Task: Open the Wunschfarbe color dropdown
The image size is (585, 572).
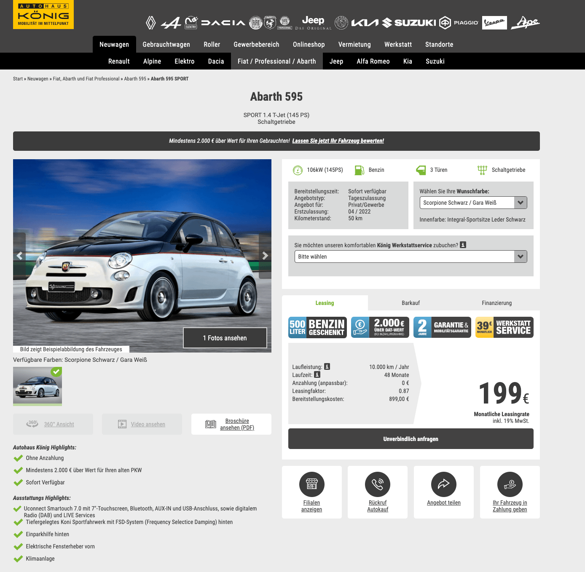Action: coord(473,203)
